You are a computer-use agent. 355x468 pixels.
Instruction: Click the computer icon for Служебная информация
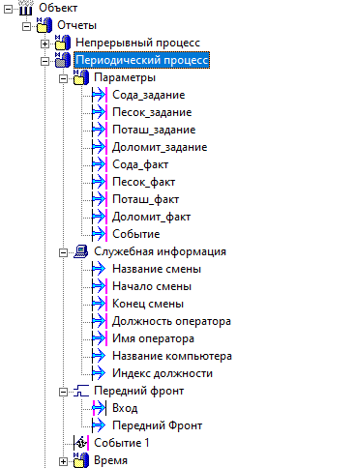tap(81, 251)
